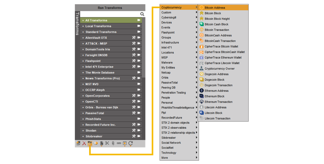Select Cryptocurrency Owner entity
This screenshot has width=324, height=164.
(223, 69)
